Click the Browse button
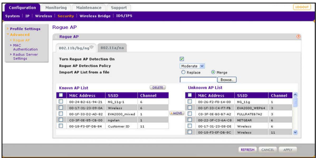316x158 pixels. click(227, 80)
